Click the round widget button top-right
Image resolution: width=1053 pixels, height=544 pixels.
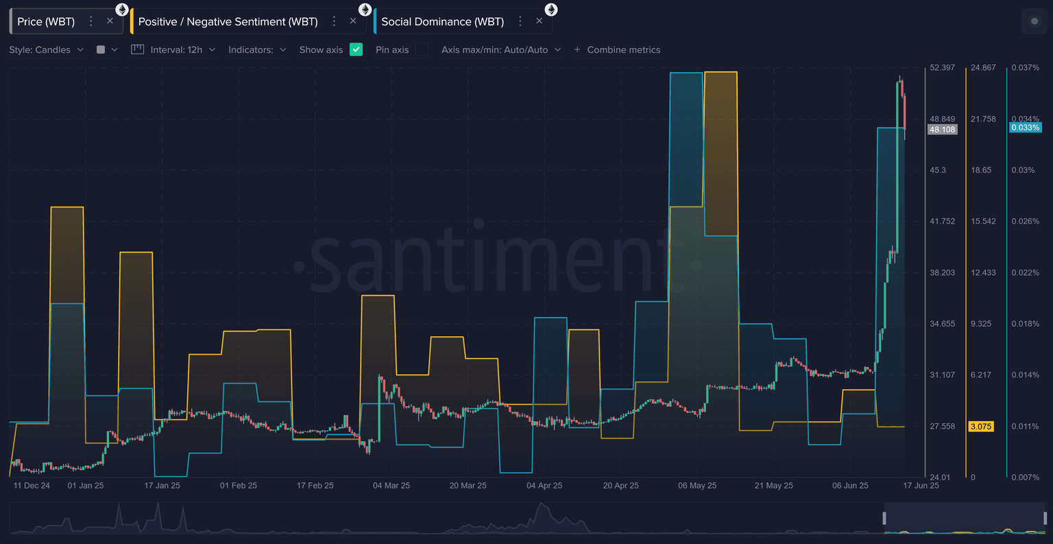pyautogui.click(x=1034, y=21)
